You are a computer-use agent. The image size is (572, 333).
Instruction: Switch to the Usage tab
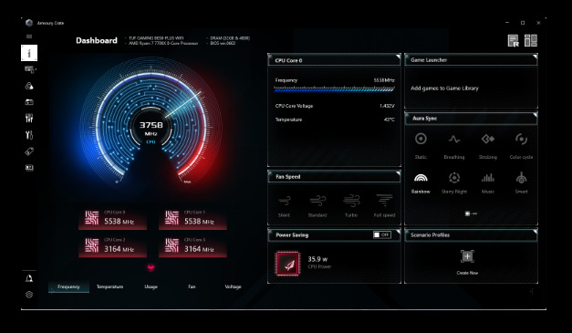point(151,286)
